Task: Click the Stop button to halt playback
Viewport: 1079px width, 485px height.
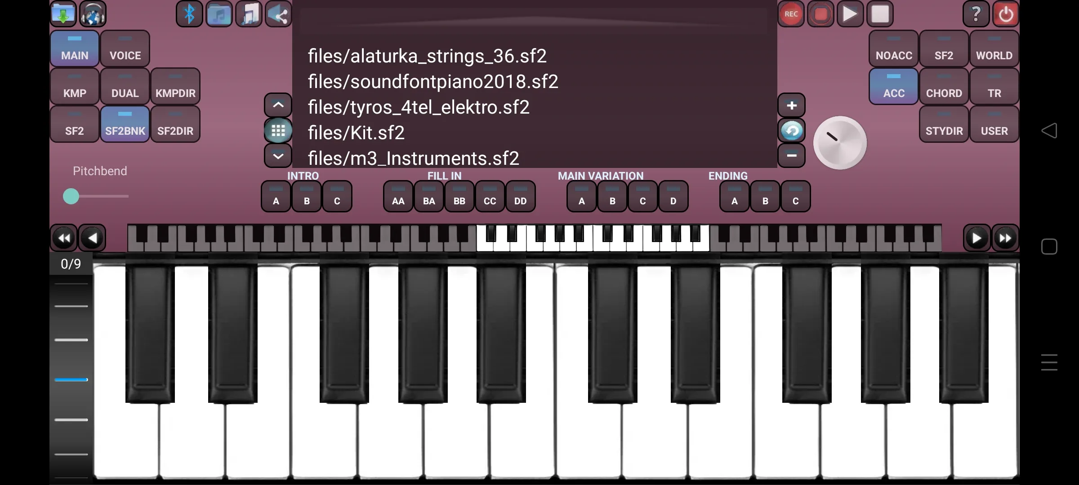Action: (881, 14)
